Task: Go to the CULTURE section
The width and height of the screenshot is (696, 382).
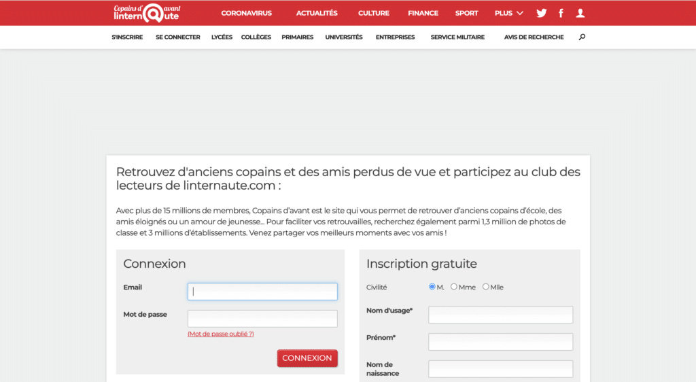Action: point(374,14)
